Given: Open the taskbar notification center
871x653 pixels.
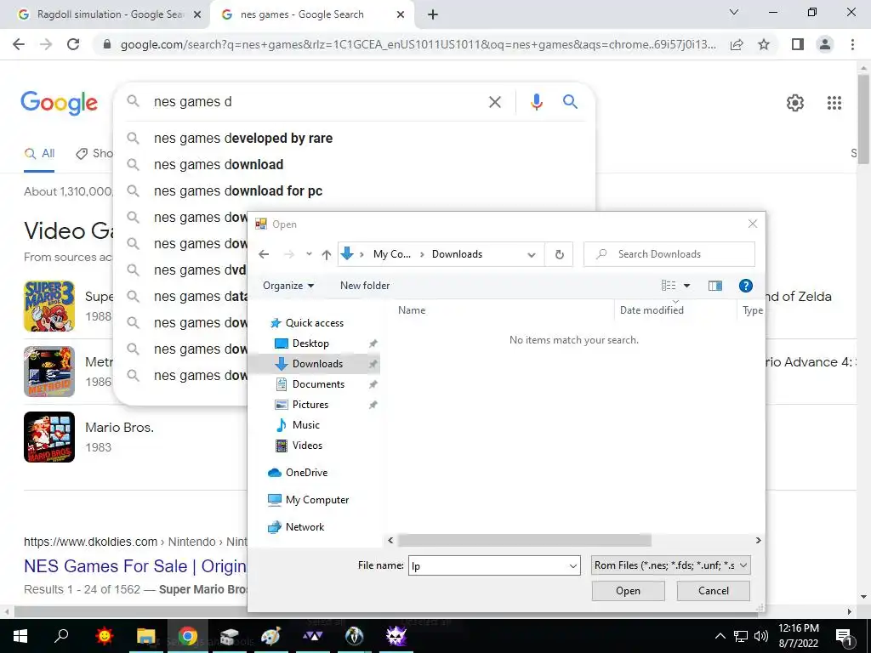Looking at the screenshot, I should click(844, 636).
